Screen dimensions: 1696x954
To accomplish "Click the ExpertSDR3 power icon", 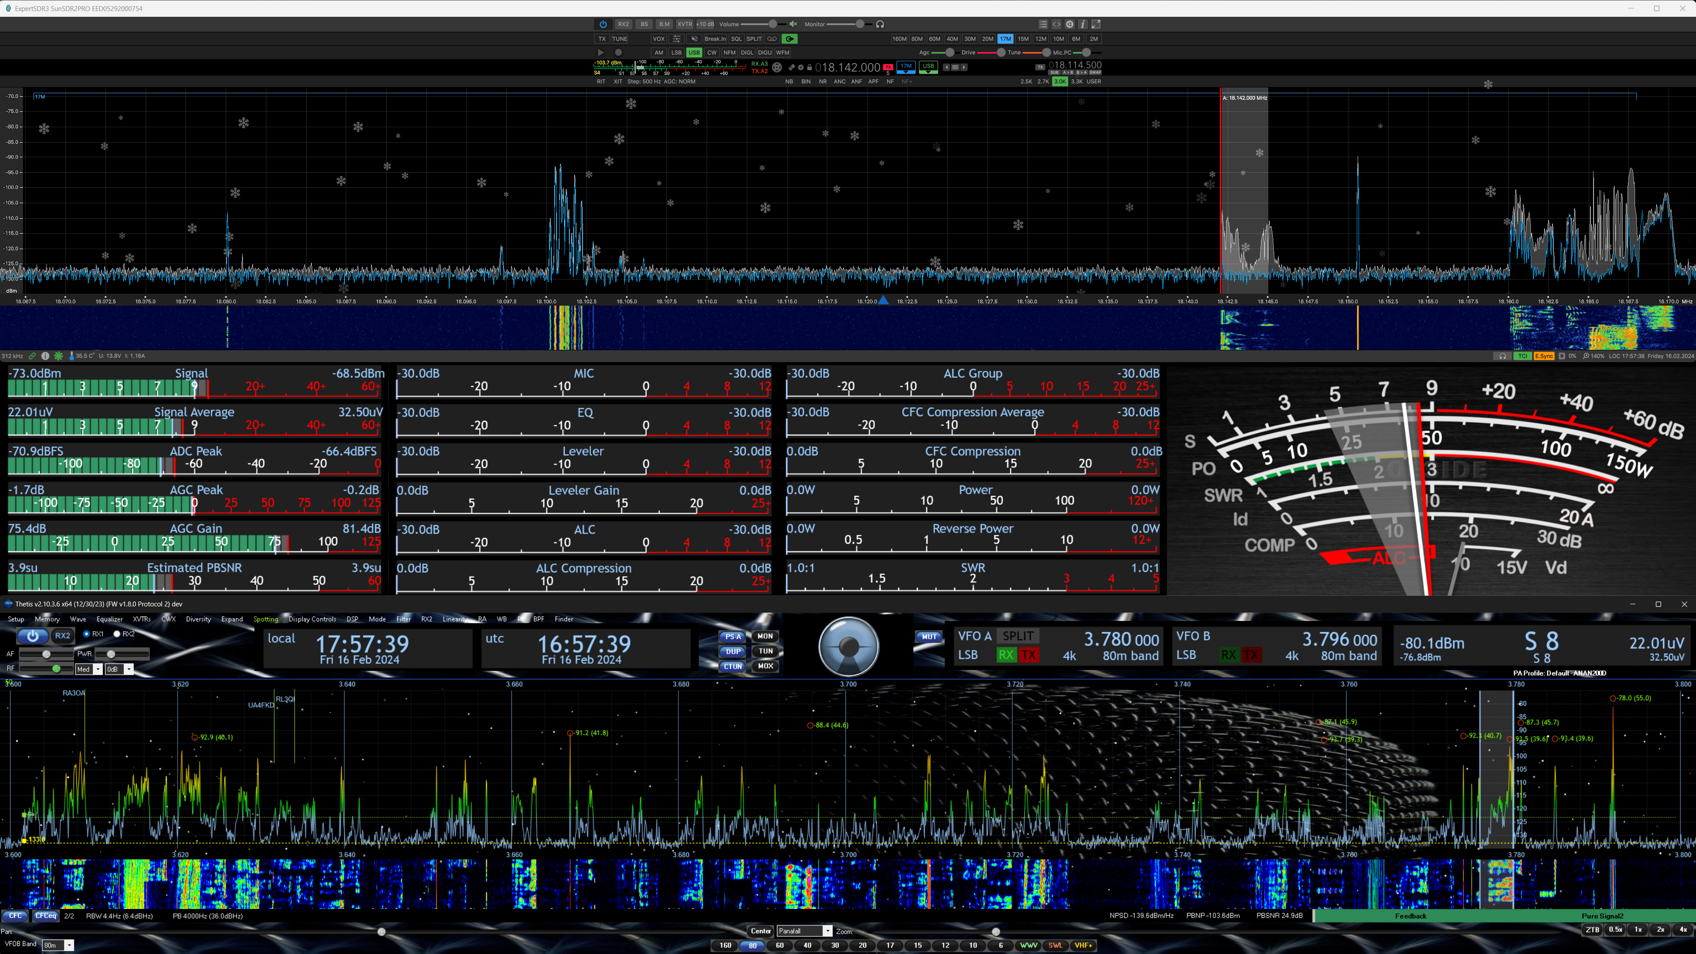I will coord(603,24).
